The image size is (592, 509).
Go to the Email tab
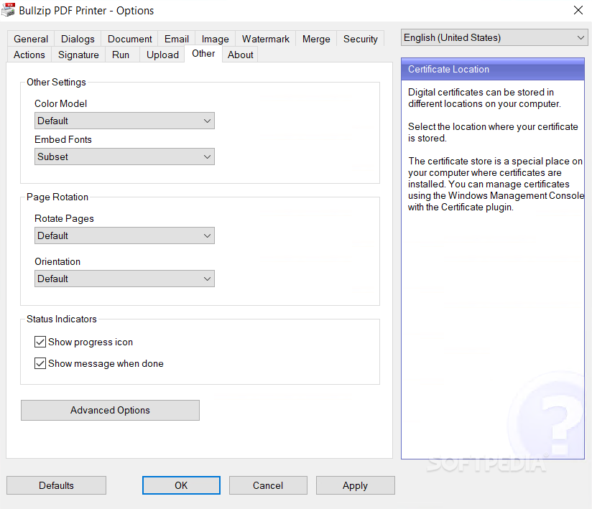point(176,39)
